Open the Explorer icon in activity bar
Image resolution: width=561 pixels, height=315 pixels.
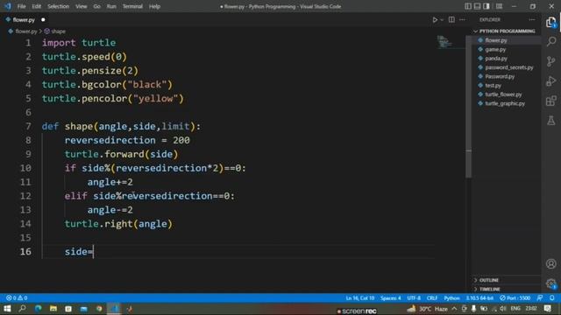[551, 22]
